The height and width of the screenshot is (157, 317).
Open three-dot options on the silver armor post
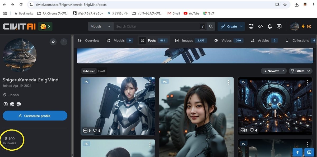pos(150,82)
